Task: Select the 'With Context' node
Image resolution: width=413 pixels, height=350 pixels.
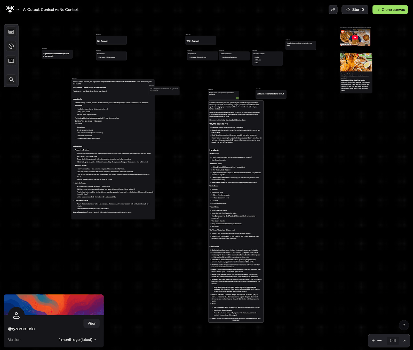Action: pyautogui.click(x=201, y=41)
